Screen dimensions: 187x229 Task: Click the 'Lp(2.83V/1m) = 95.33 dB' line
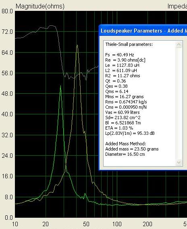tap(130, 133)
